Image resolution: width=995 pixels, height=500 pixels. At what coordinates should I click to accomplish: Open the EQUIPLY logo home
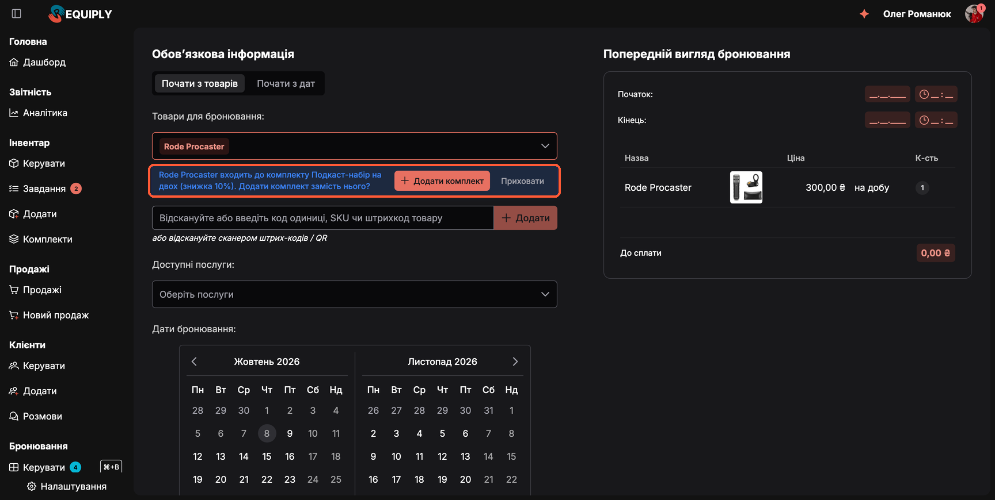click(81, 14)
